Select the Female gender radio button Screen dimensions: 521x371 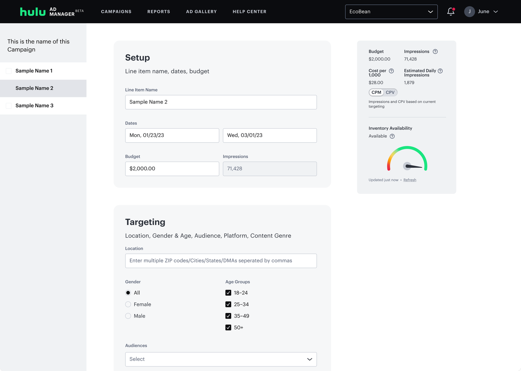(128, 304)
